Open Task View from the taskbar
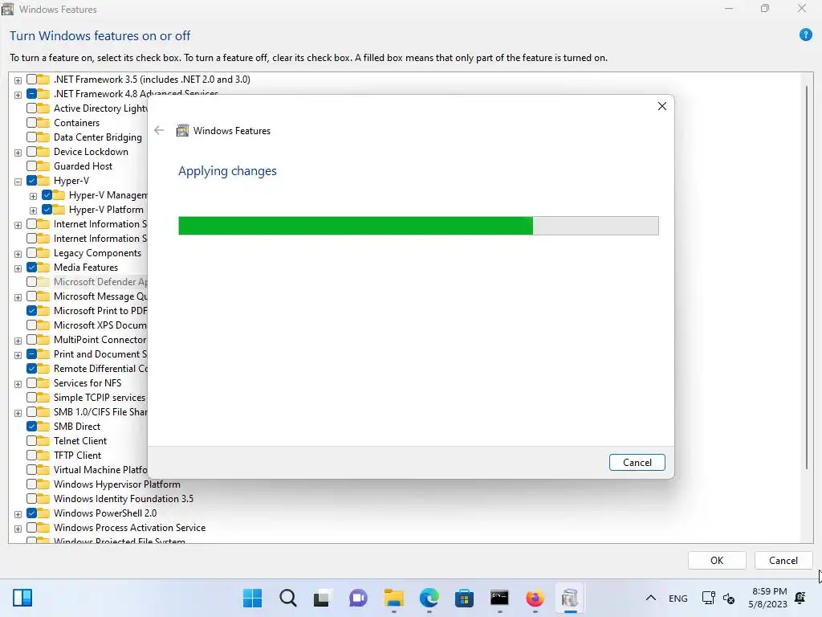822x617 pixels. (x=322, y=598)
